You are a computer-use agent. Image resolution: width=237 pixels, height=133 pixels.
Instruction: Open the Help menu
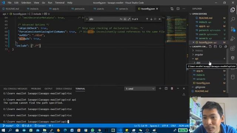(70, 3)
